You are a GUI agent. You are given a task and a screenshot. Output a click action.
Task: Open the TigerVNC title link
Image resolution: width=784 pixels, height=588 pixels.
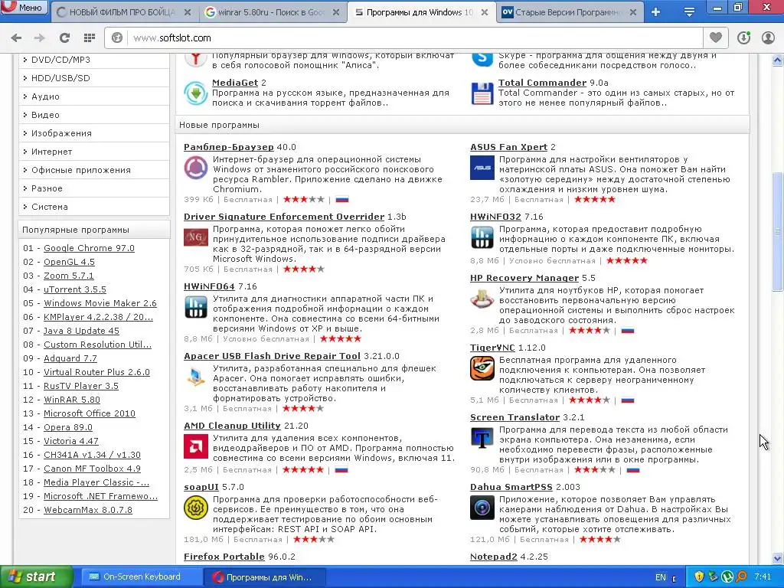pos(492,348)
